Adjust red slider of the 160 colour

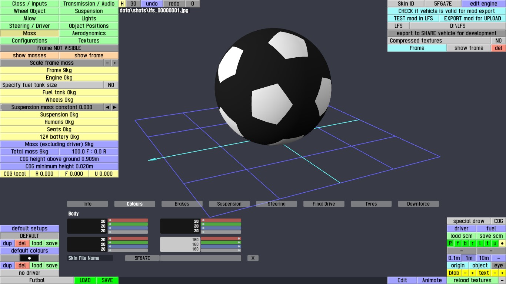221,239
